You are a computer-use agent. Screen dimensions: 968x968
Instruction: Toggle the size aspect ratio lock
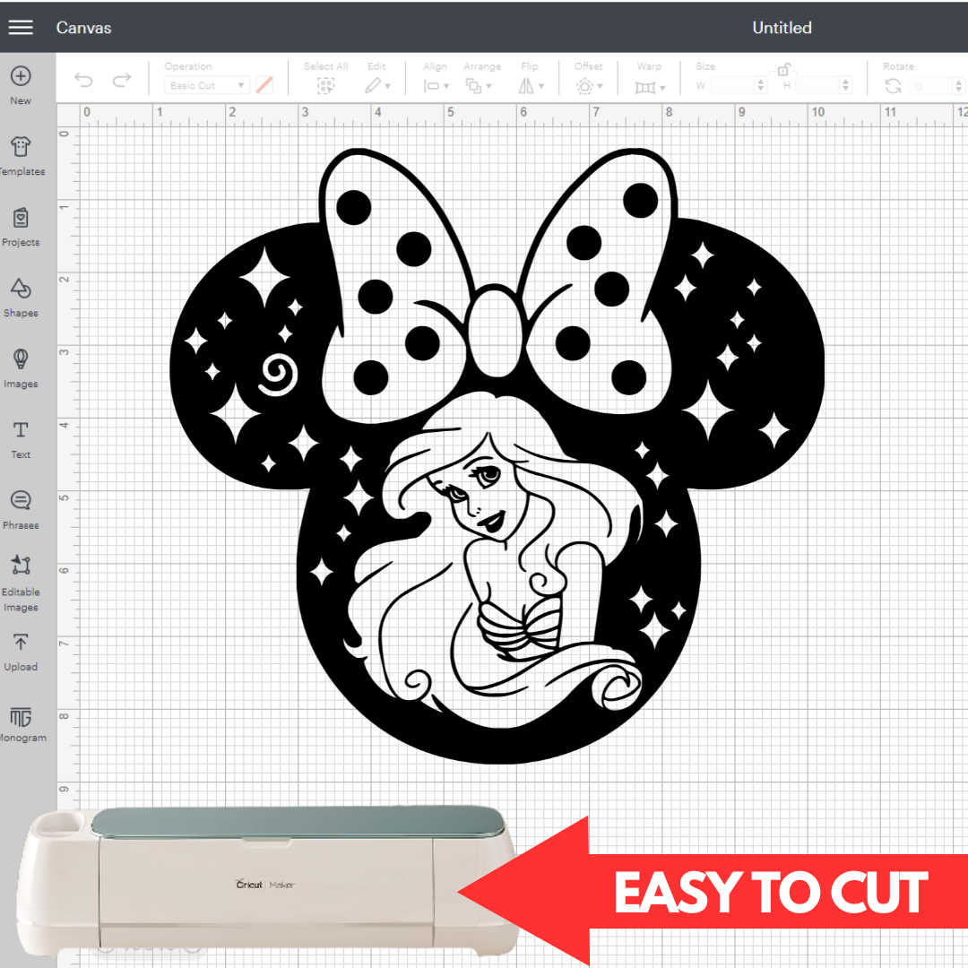(783, 69)
